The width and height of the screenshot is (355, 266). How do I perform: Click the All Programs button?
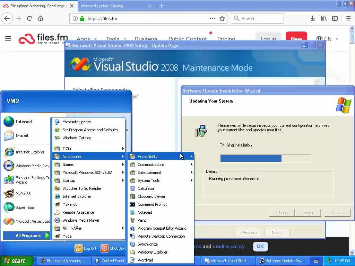tap(26, 236)
